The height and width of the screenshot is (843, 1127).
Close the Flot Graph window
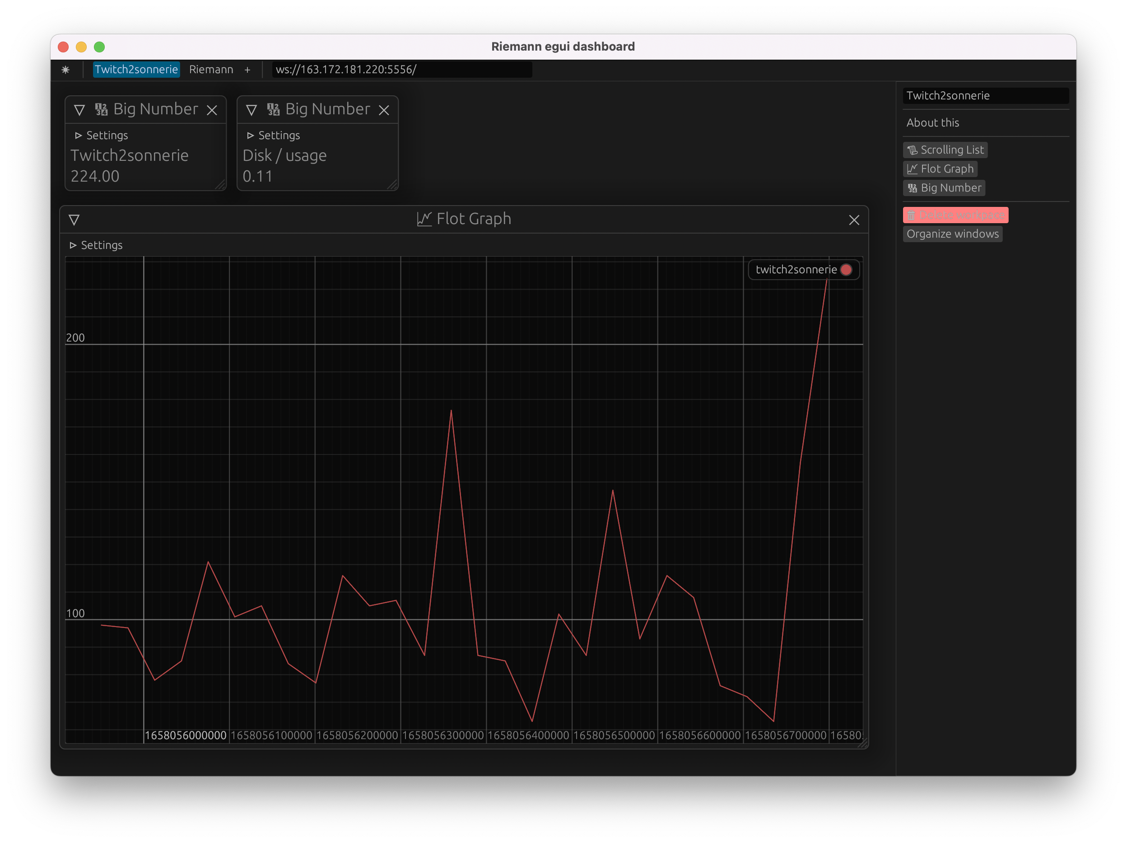(x=854, y=220)
